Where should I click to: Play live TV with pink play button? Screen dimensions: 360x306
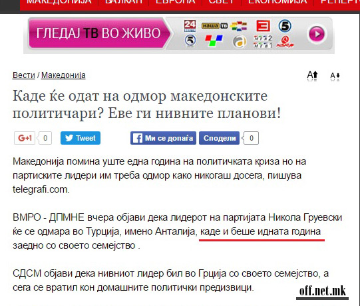tap(317, 34)
